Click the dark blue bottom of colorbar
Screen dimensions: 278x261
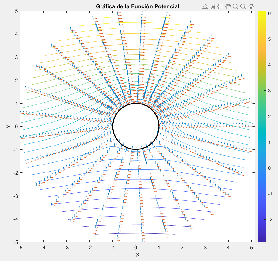click(262, 239)
